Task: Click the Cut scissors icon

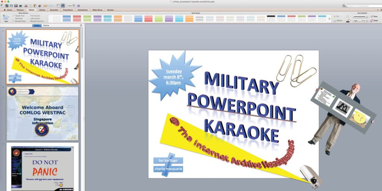Action: click(x=25, y=6)
